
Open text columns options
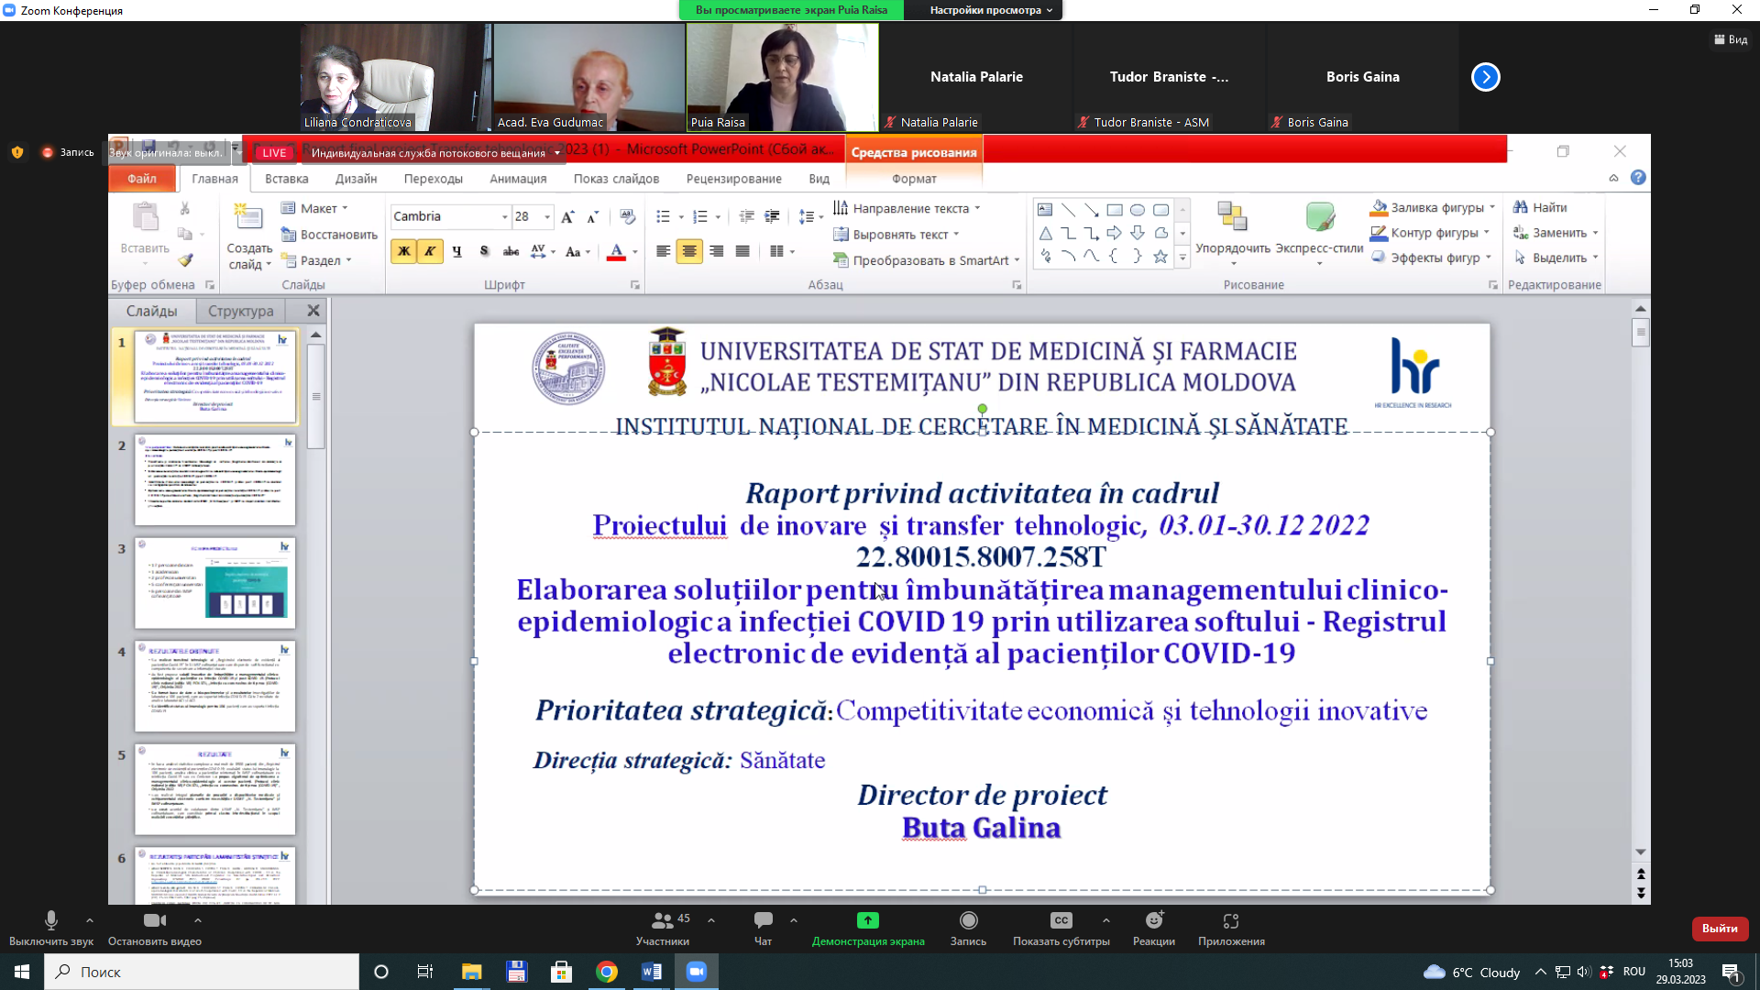[x=782, y=252]
